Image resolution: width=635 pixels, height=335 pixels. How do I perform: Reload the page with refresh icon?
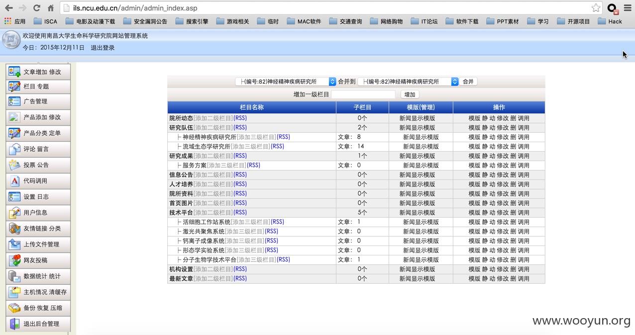click(x=36, y=8)
